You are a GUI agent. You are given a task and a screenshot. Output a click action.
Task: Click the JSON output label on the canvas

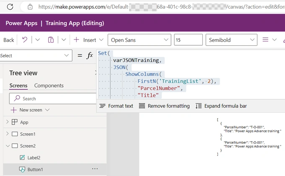click(x=249, y=137)
